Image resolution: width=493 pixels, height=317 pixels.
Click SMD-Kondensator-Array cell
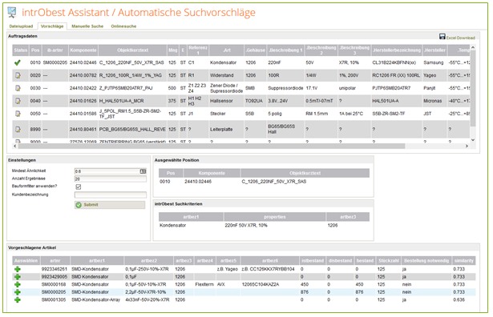96,299
